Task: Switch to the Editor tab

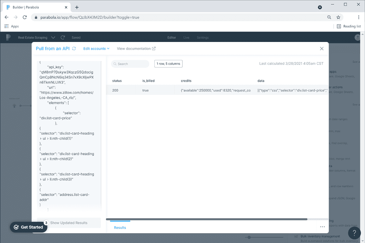Action: point(172,38)
